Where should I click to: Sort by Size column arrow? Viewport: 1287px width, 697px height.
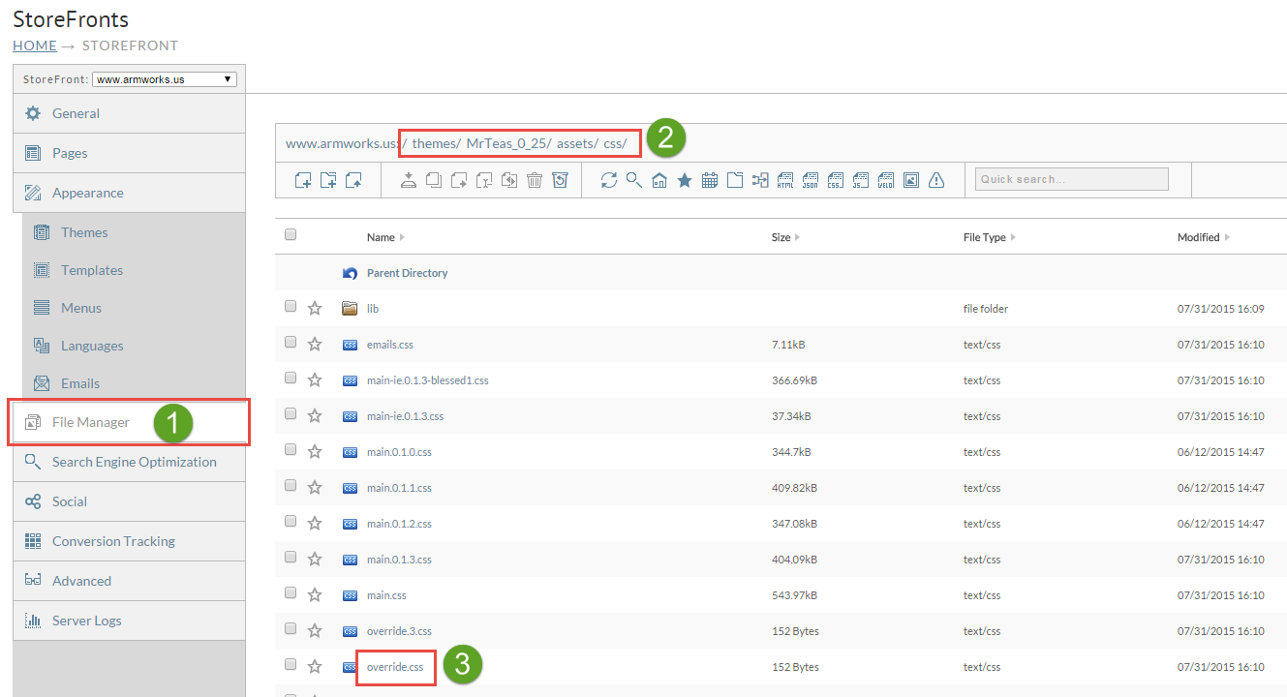(797, 237)
